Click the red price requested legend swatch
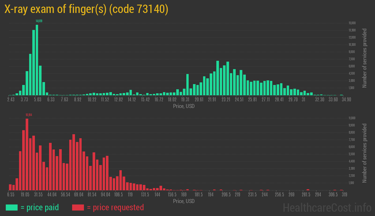This screenshot has height=216, width=375. [x=78, y=207]
